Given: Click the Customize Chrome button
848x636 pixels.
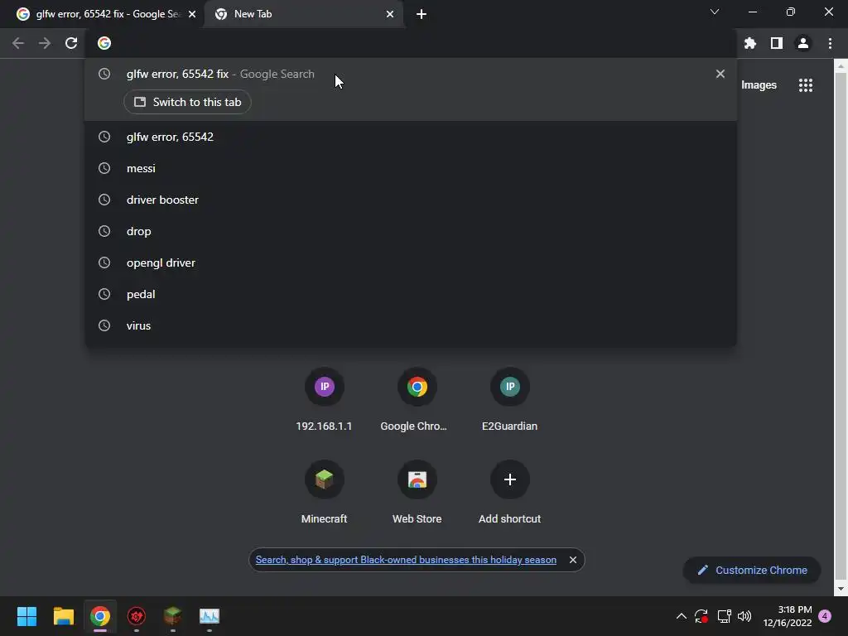Looking at the screenshot, I should (x=752, y=570).
